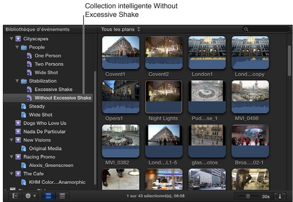This screenshot has width=293, height=202.
Task: Click the Racing Promo event star icon
Action: (18, 157)
